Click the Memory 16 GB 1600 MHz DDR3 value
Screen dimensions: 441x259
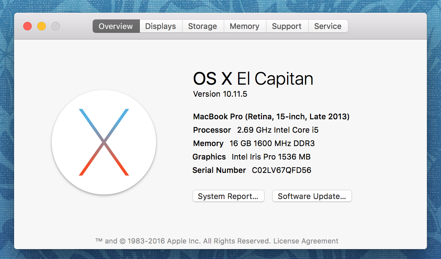click(272, 143)
